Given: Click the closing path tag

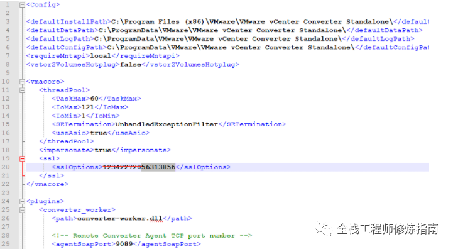Looking at the screenshot, I should (x=177, y=218).
